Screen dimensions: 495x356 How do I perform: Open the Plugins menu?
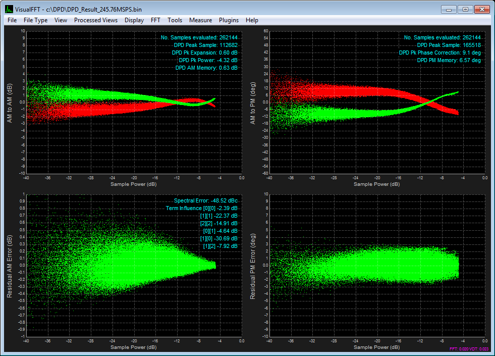pyautogui.click(x=229, y=20)
